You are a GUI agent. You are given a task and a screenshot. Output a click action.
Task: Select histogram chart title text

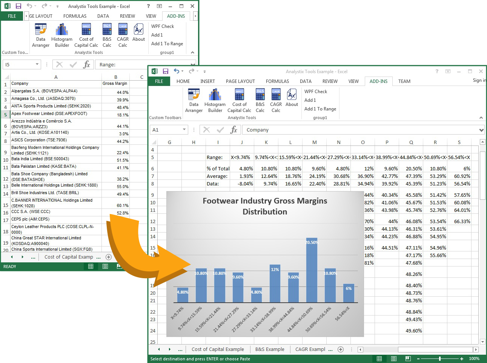265,206
